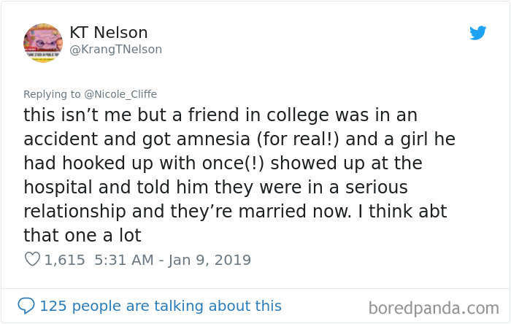The height and width of the screenshot is (324, 511).
Task: Like the tweet with the heart icon
Action: click(x=32, y=260)
